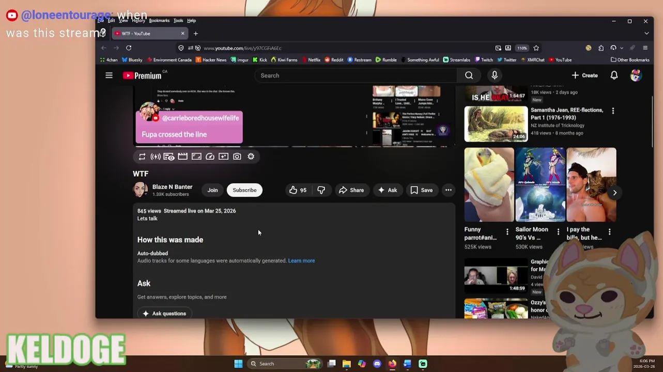Go to YouTube Premium home logo
Screen dimensions: 663x372
(142, 75)
